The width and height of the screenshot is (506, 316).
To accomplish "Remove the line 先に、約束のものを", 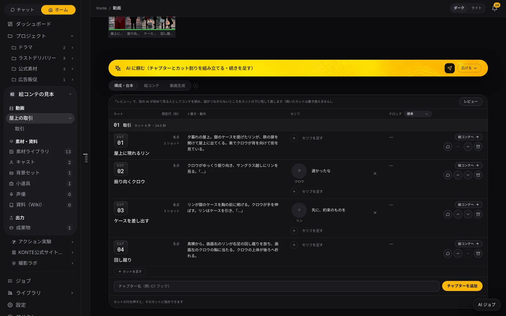I will [375, 213].
